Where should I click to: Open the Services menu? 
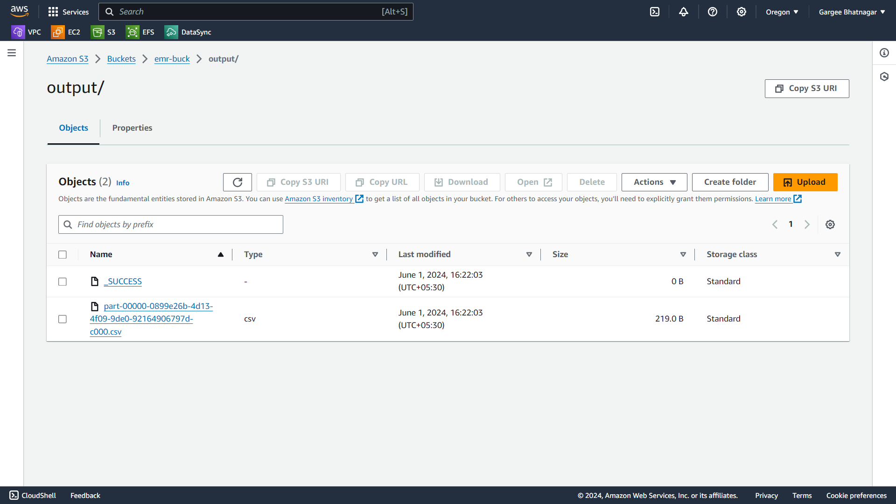pos(69,12)
